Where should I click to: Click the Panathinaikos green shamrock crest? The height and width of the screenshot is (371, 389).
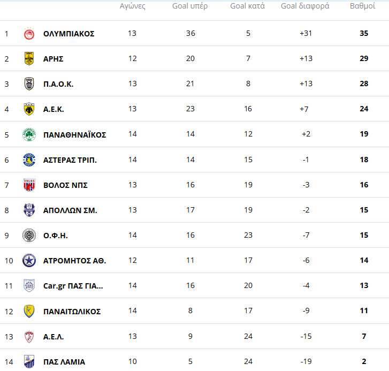tap(29, 134)
